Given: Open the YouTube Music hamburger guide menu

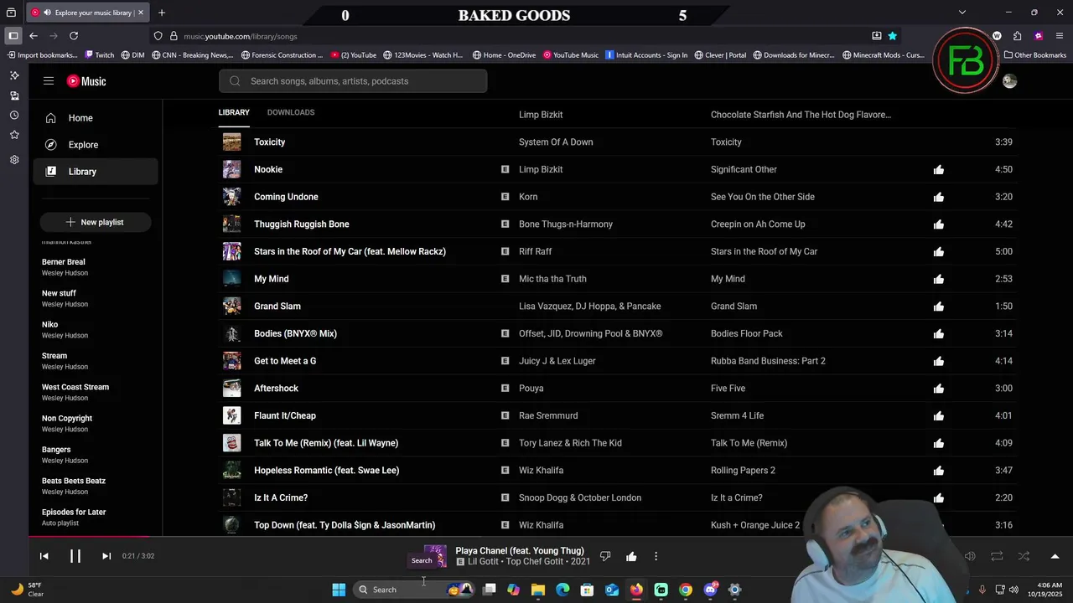Looking at the screenshot, I should pos(49,81).
